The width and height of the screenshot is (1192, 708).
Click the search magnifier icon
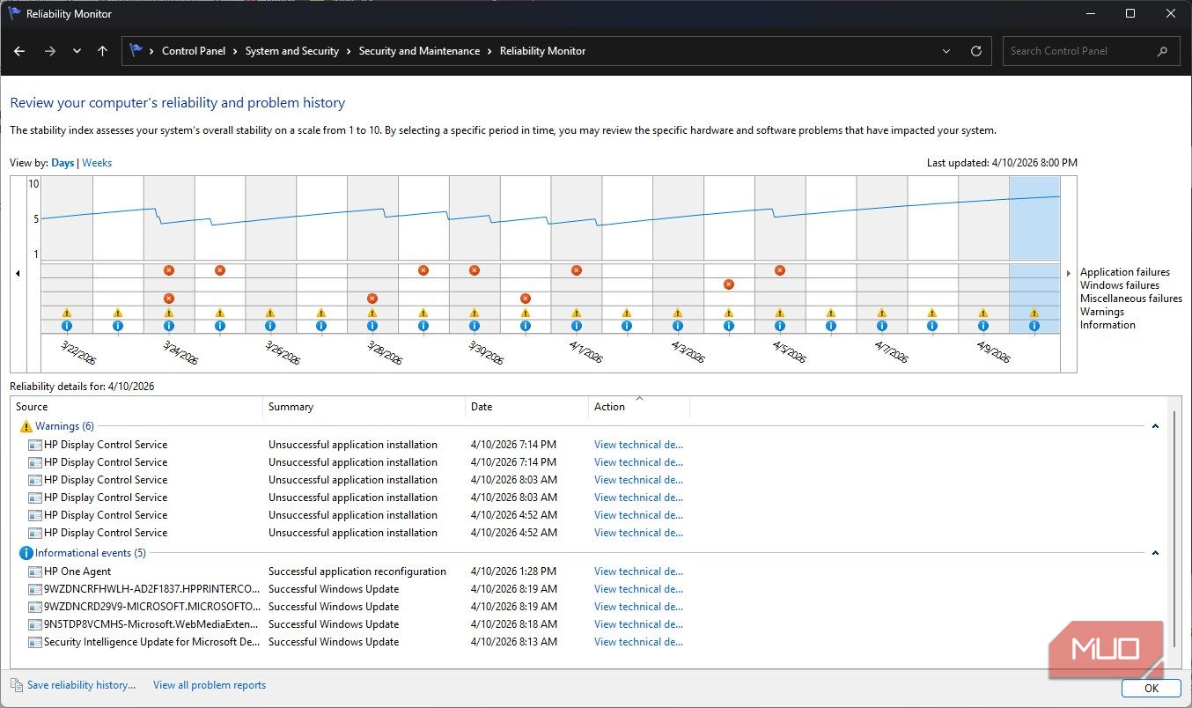click(x=1163, y=51)
